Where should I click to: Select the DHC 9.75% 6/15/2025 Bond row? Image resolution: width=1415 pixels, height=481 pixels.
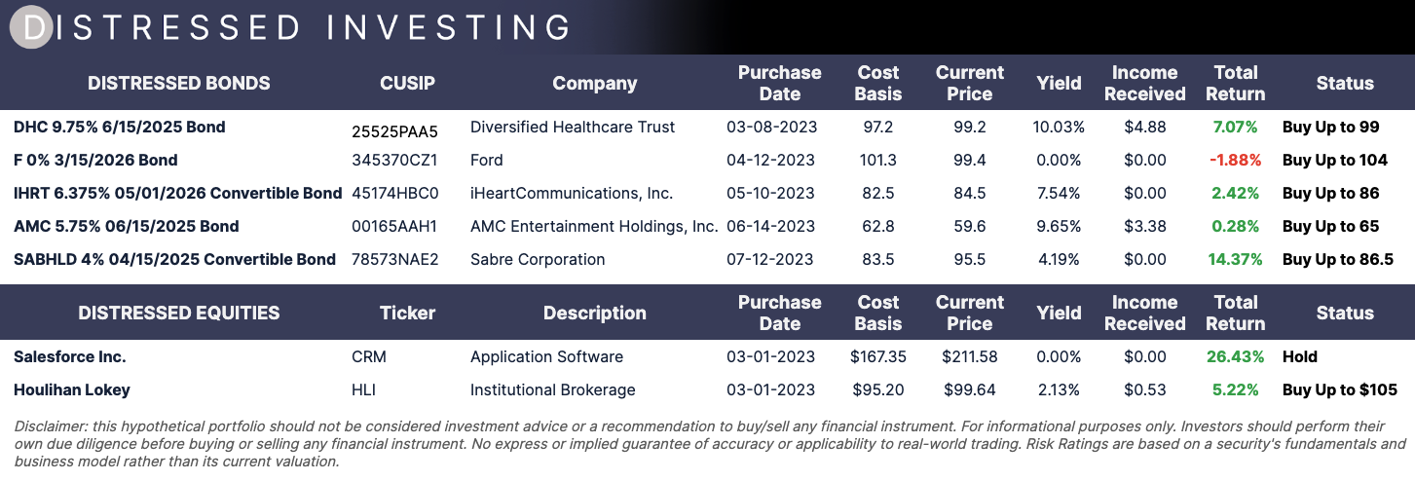707,128
